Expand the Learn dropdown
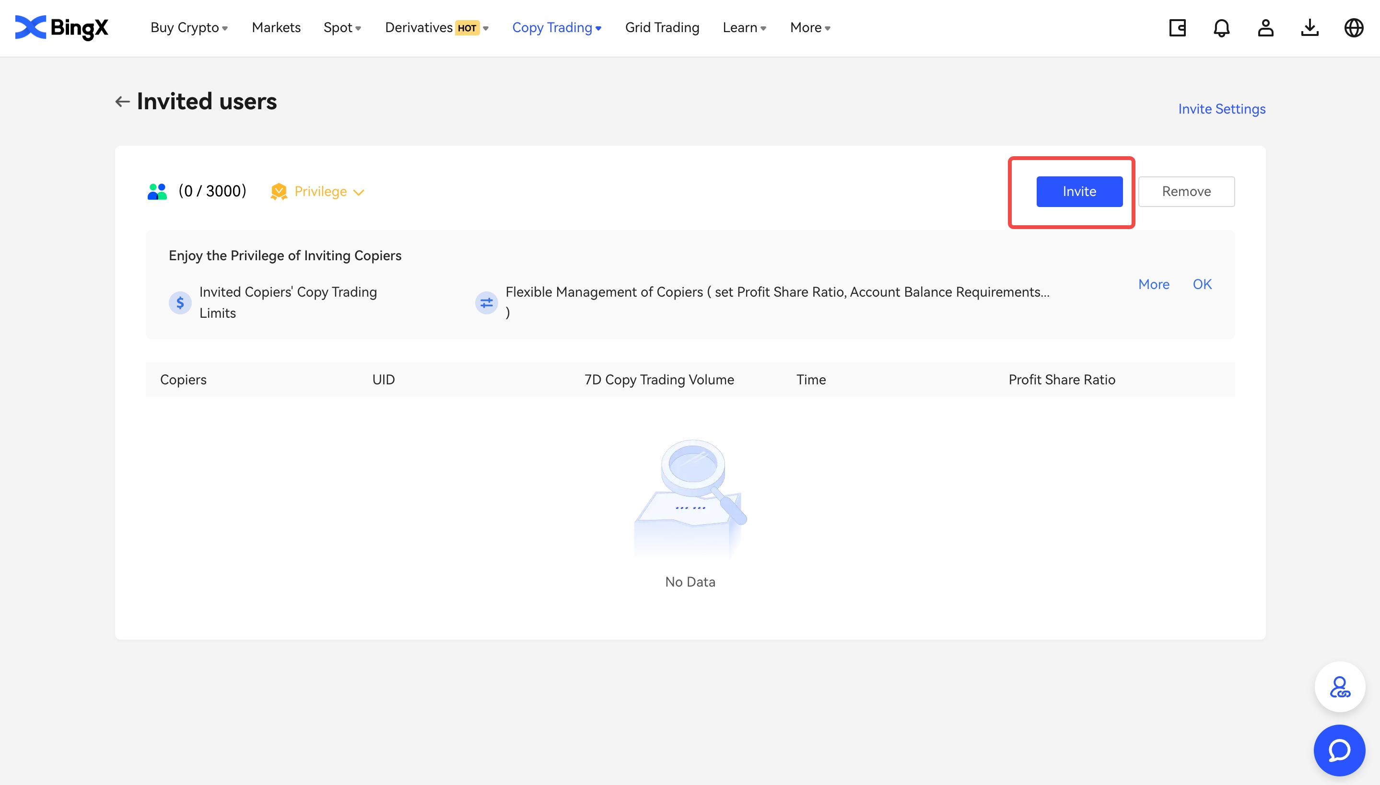Image resolution: width=1380 pixels, height=785 pixels. click(x=744, y=27)
